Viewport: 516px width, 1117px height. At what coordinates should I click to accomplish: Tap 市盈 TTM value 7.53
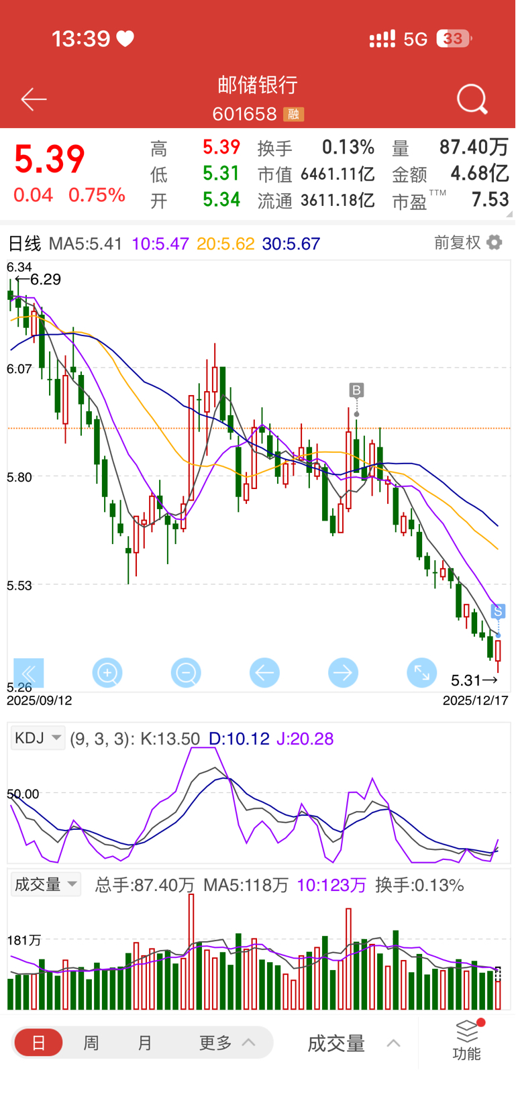pyautogui.click(x=490, y=200)
